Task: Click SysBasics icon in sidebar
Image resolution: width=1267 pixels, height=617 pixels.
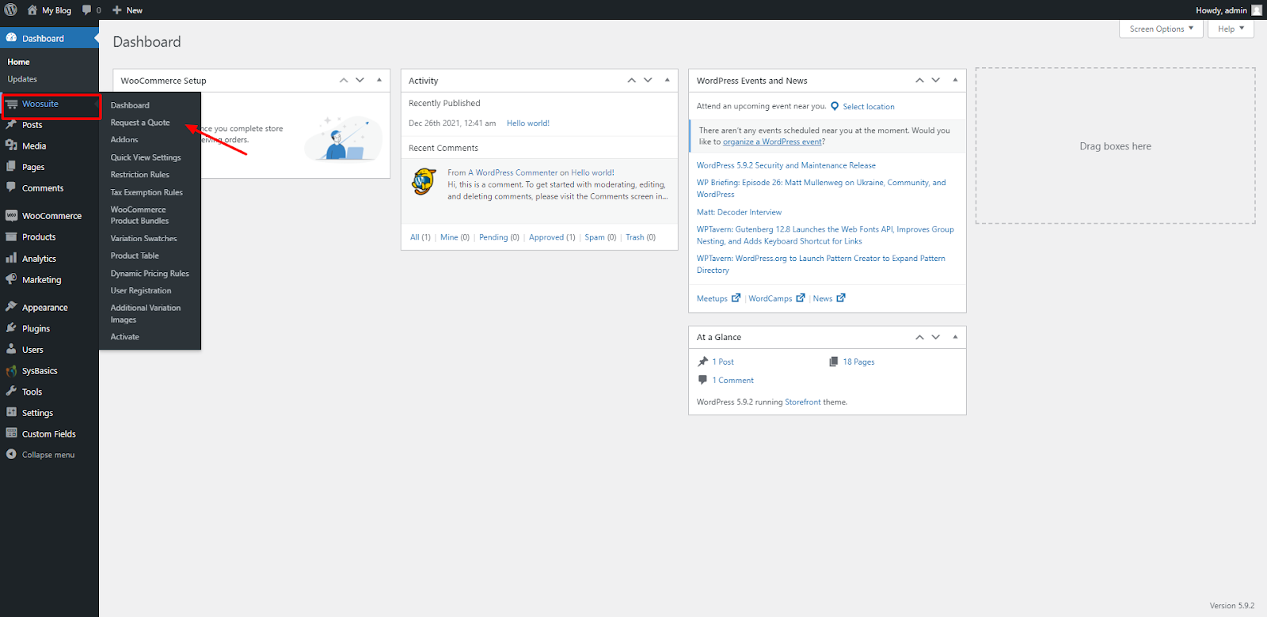Action: (x=11, y=370)
